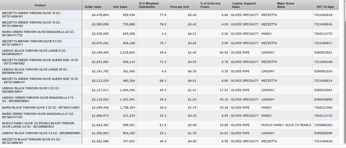Click the Price per Unit filter icon
Image resolution: width=346 pixels, height=148 pixels.
[194, 5]
